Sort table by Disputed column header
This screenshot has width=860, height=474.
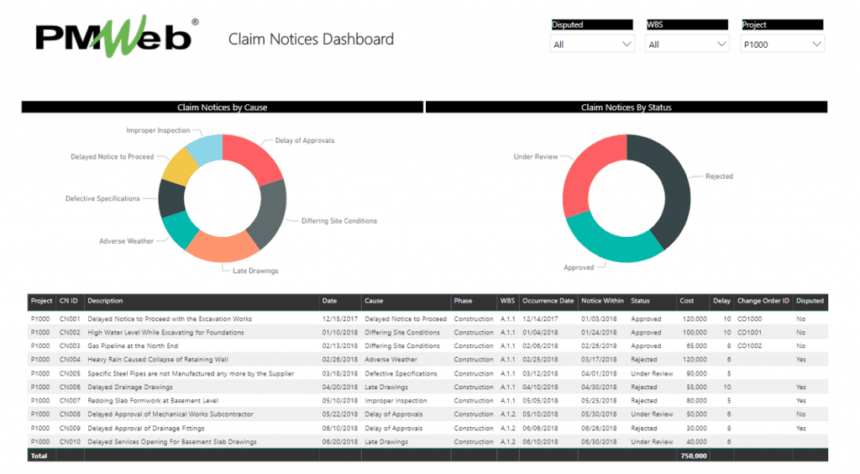coord(810,301)
